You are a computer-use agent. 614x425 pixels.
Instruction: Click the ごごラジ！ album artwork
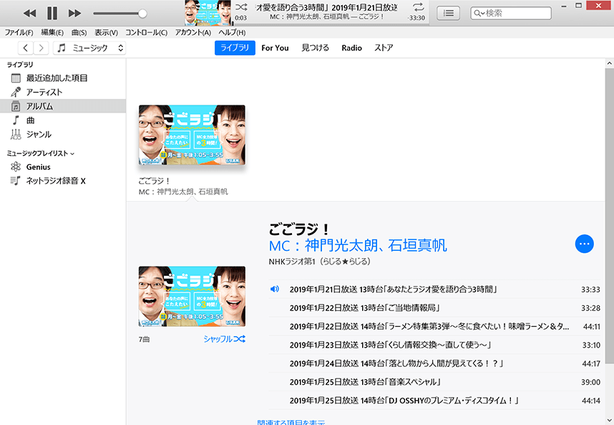pyautogui.click(x=191, y=136)
